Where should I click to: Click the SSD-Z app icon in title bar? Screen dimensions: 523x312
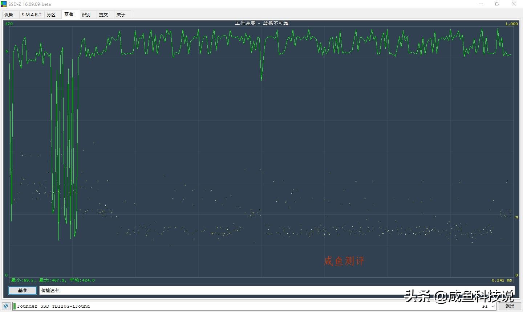pyautogui.click(x=4, y=4)
